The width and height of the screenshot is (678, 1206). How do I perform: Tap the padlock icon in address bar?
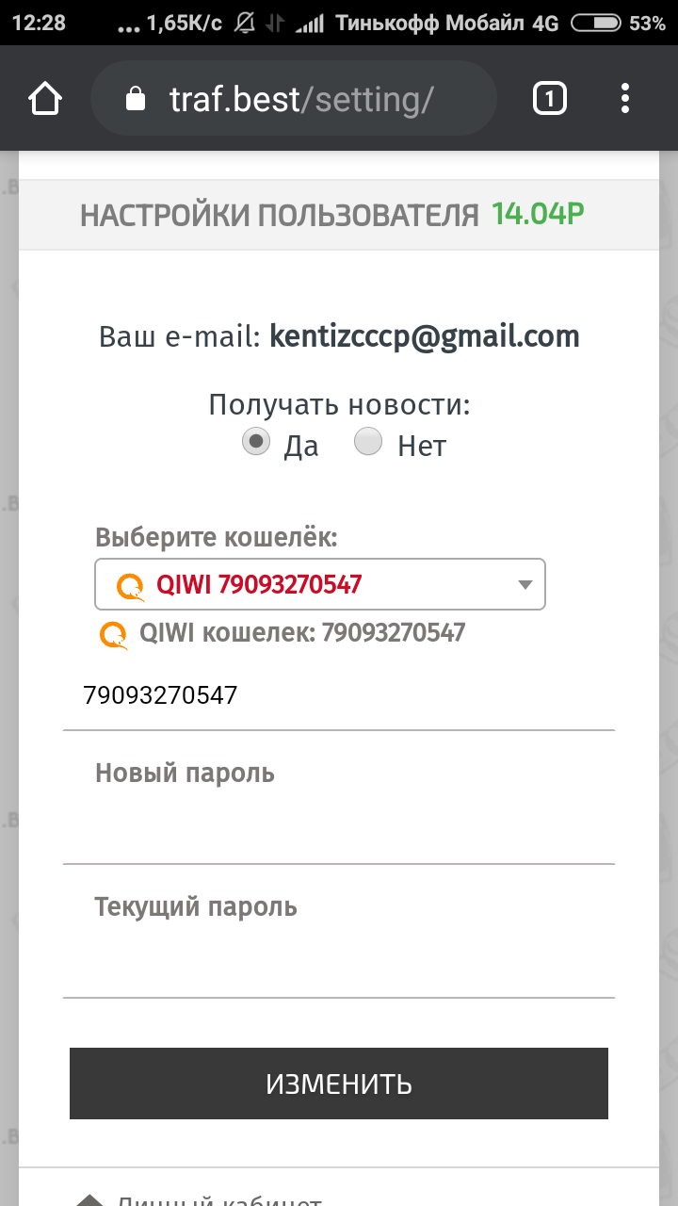point(136,99)
